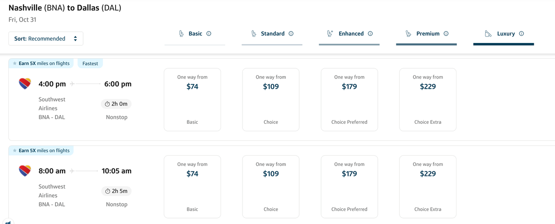Screen dimensions: 555x224
Task: Pick $229 Choice Extra on 8:00 am flight
Action: [428, 187]
